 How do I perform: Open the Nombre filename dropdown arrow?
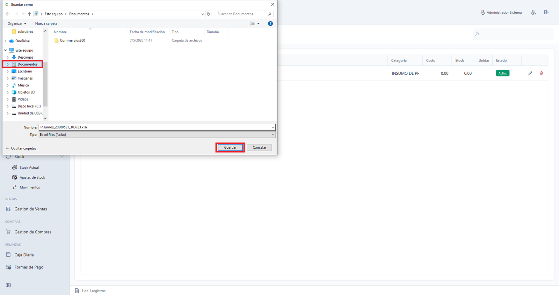pyautogui.click(x=273, y=127)
